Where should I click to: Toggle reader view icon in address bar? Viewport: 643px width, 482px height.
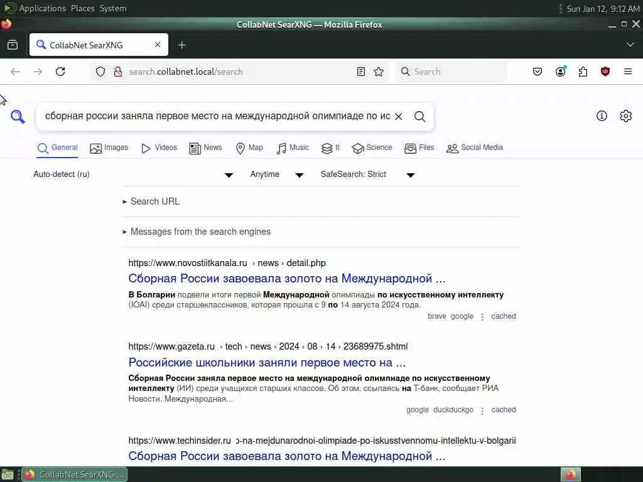(x=361, y=72)
